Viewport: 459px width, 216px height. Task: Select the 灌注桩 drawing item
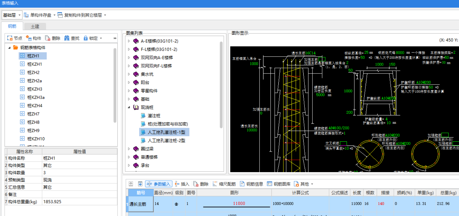tap(154, 115)
